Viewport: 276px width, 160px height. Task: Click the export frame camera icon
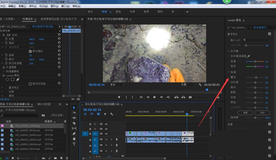click(190, 97)
